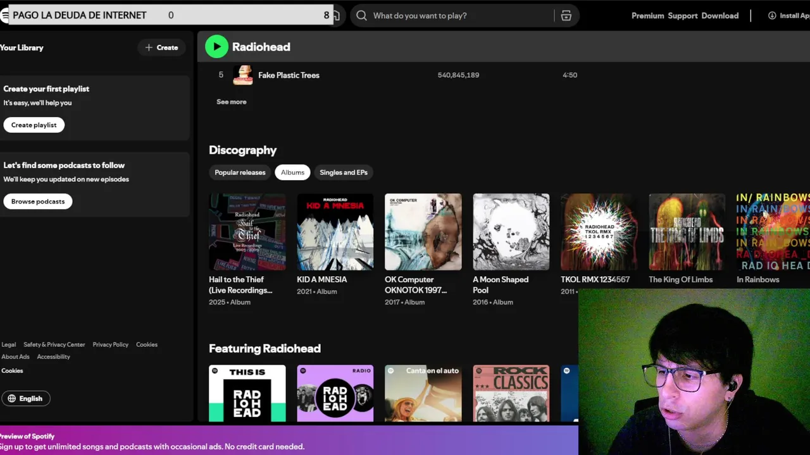This screenshot has height=455, width=810.
Task: Click the In Rainbows title text
Action: [758, 279]
